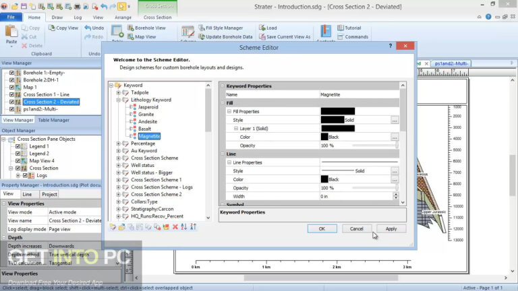This screenshot has height=291, width=518.
Task: Click the Copy View icon
Action: pos(51,28)
